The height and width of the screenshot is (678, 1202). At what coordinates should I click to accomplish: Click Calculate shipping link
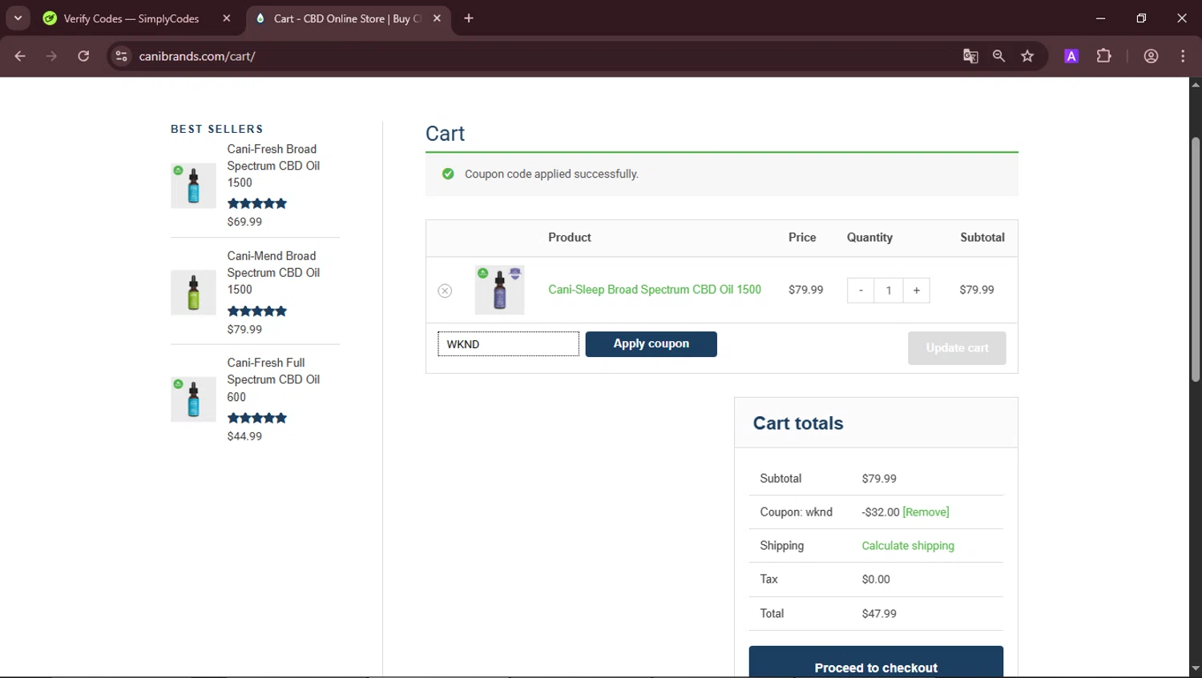[x=908, y=546]
